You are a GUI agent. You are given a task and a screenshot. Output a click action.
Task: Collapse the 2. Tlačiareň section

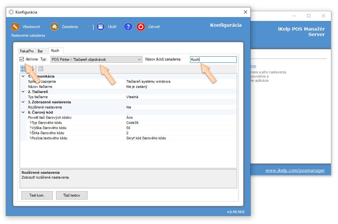(x=23, y=92)
